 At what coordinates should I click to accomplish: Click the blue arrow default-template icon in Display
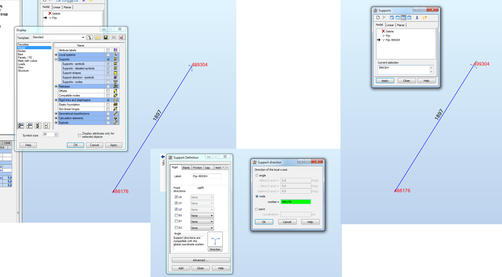(x=90, y=37)
